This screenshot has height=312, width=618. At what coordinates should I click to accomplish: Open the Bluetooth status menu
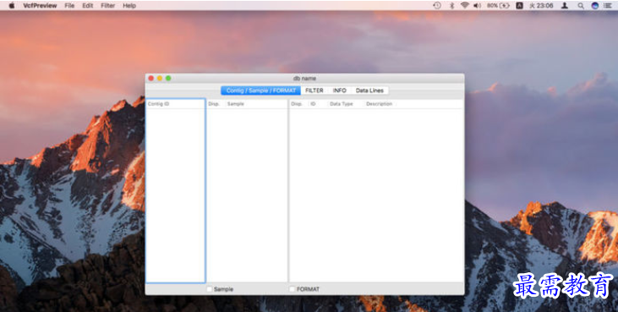(452, 6)
